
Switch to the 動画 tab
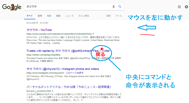point(58,16)
